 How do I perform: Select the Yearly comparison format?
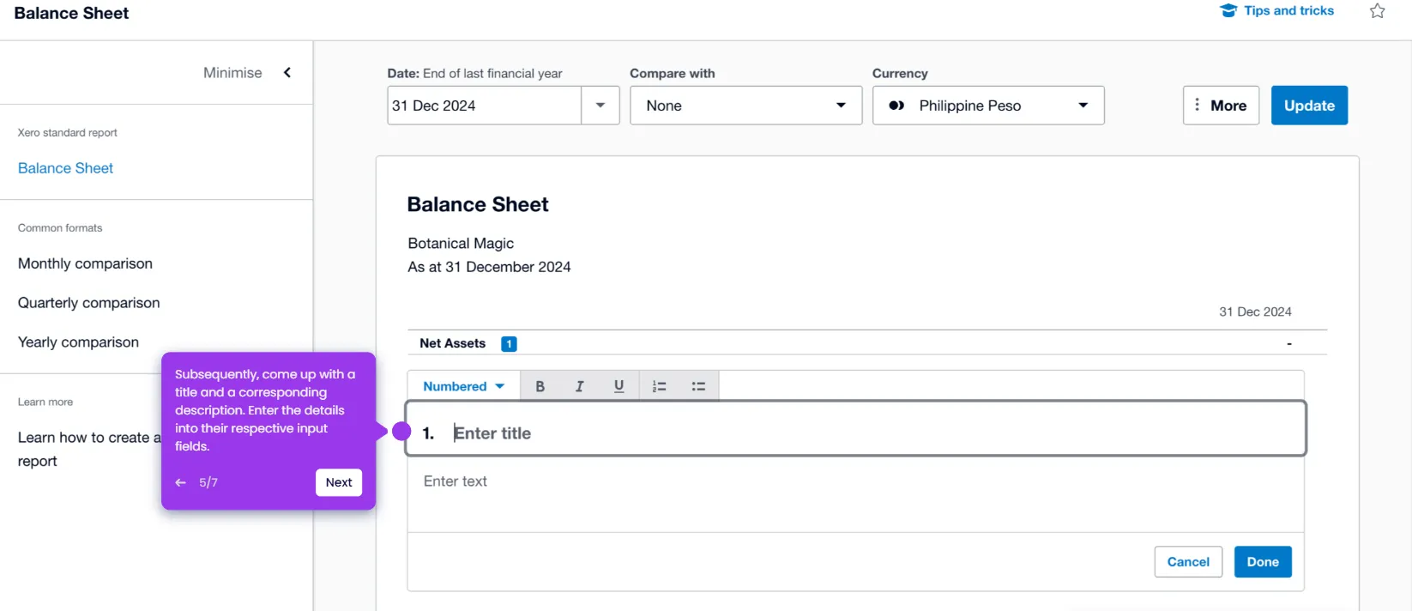(x=78, y=342)
